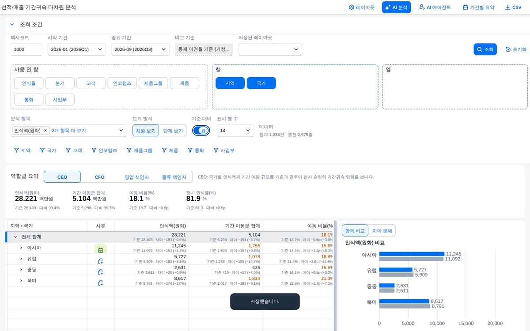Click the gray 북미 baseline bar 8,791
This screenshot has width=530, height=331.
pyautogui.click(x=405, y=306)
